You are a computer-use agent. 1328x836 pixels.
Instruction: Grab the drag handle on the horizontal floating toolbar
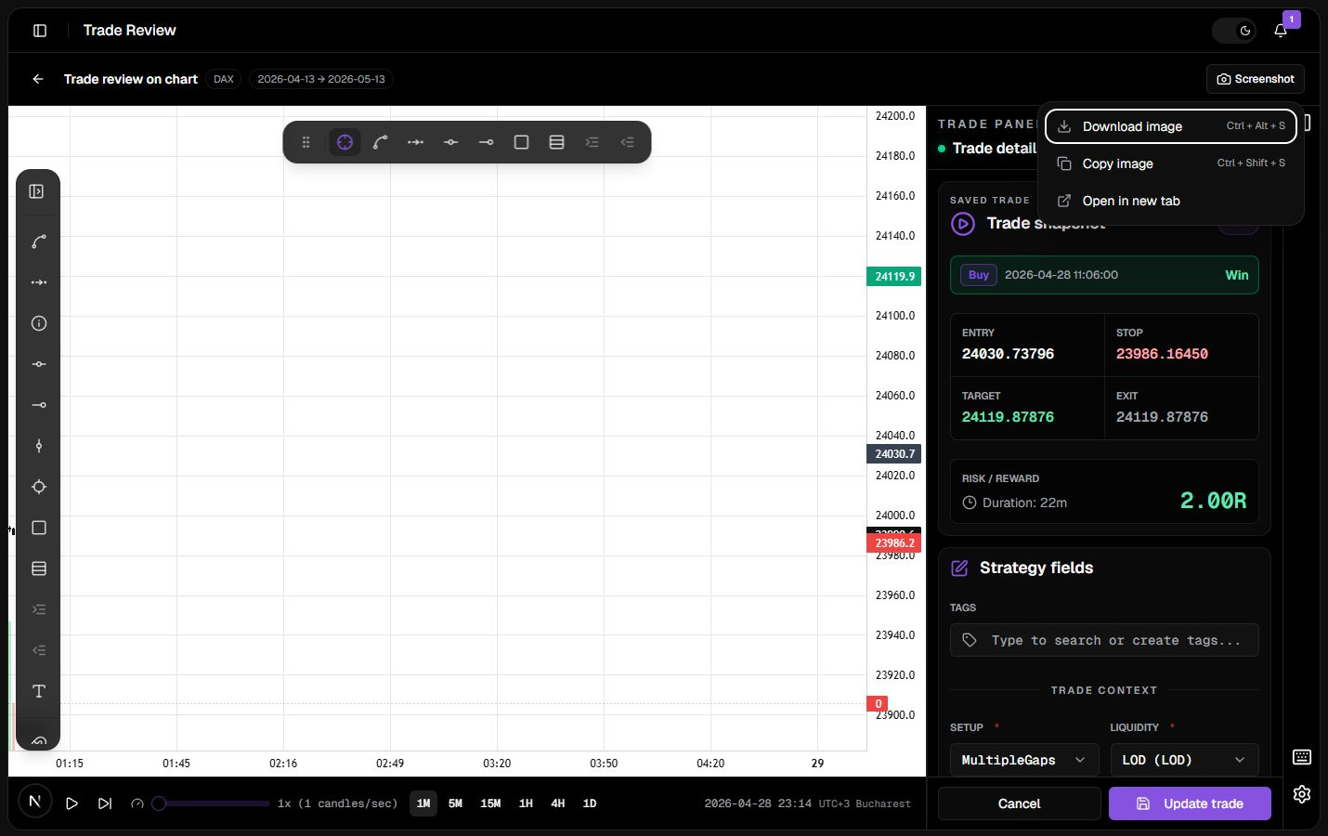306,142
